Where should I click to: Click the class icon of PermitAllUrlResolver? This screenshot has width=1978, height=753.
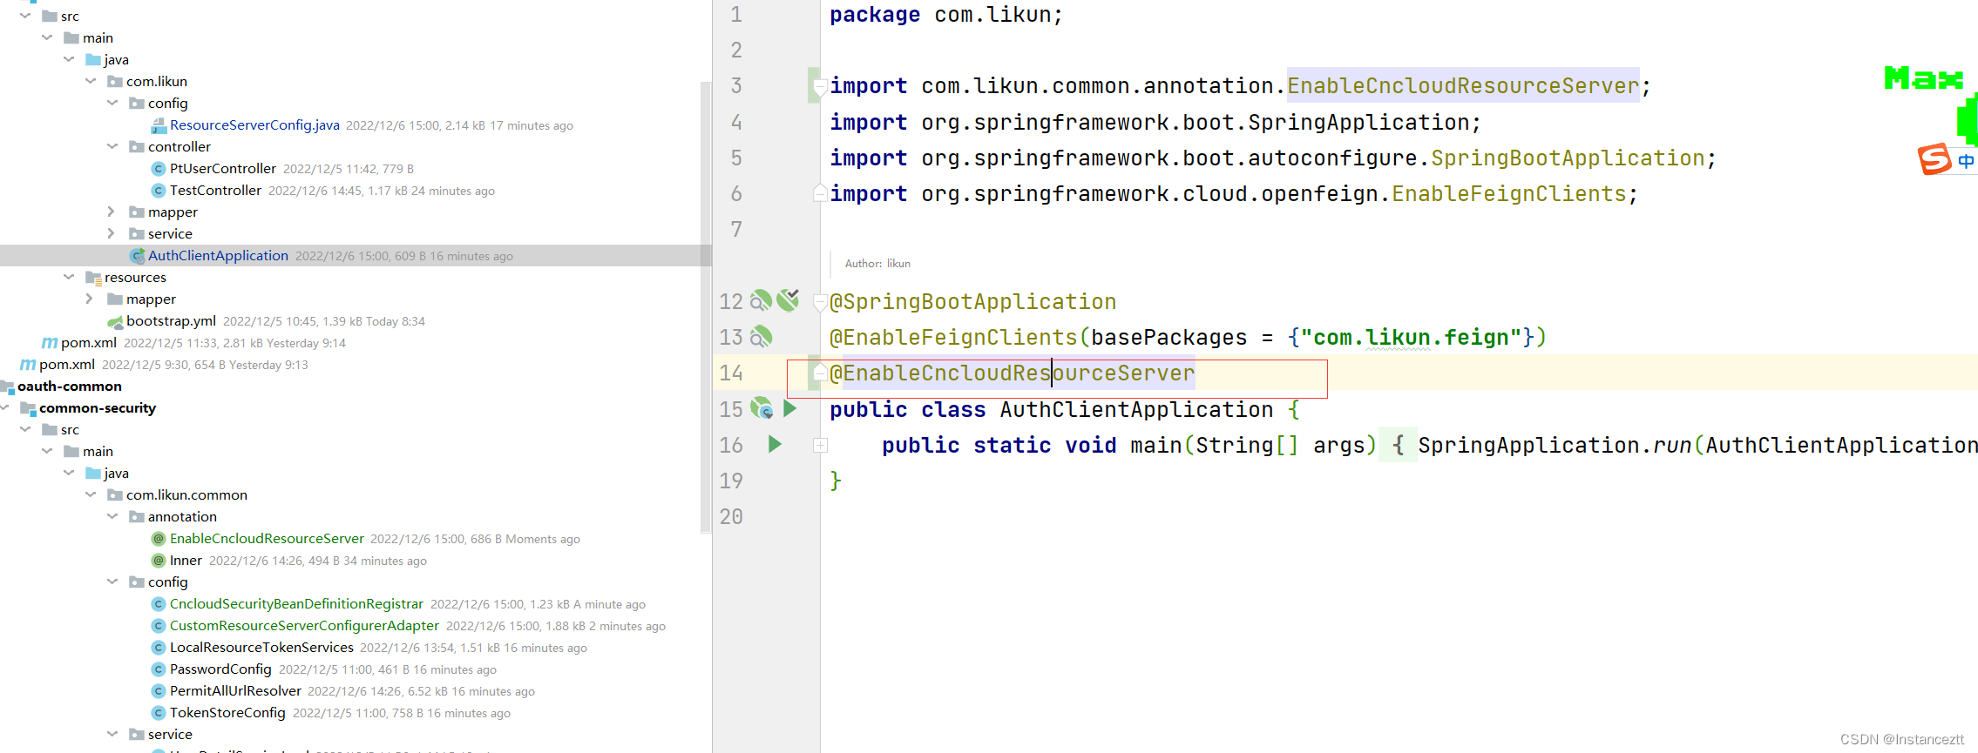(159, 691)
